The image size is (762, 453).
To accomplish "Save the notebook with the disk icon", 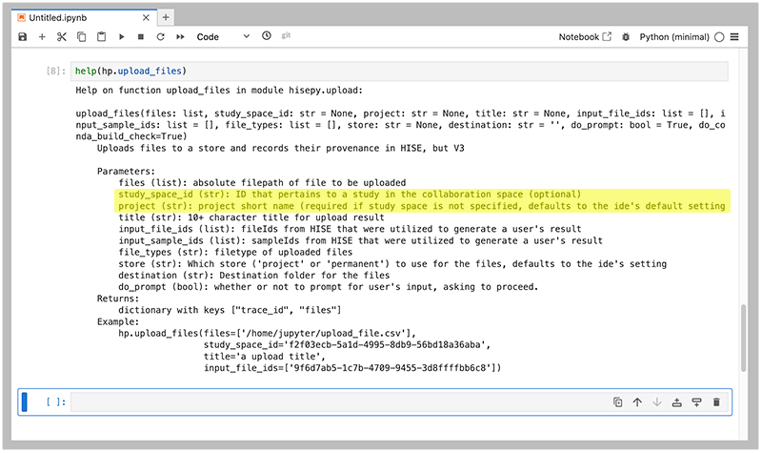I will pos(23,37).
